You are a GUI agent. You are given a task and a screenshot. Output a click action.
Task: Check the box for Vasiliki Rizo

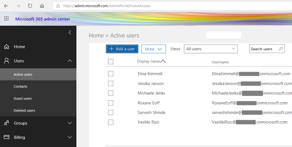(111, 122)
